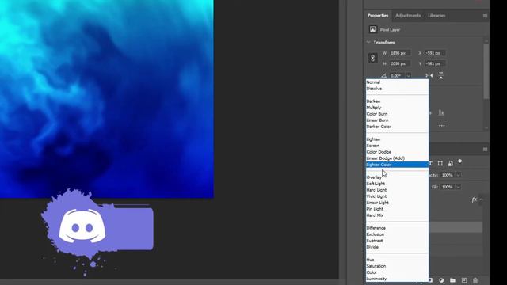Open the Opacity 100% dropdown arrow
The height and width of the screenshot is (285, 507).
point(458,175)
